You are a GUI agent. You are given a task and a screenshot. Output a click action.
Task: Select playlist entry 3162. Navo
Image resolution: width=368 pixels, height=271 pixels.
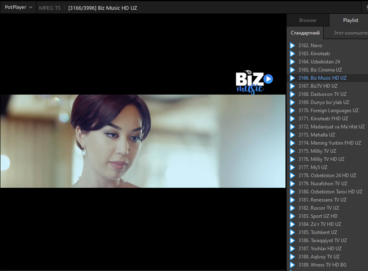328,45
